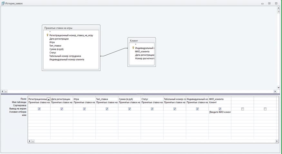Select Тип_ставки field in Принятые ставки table
The image size is (282, 154).
[x=55, y=46]
